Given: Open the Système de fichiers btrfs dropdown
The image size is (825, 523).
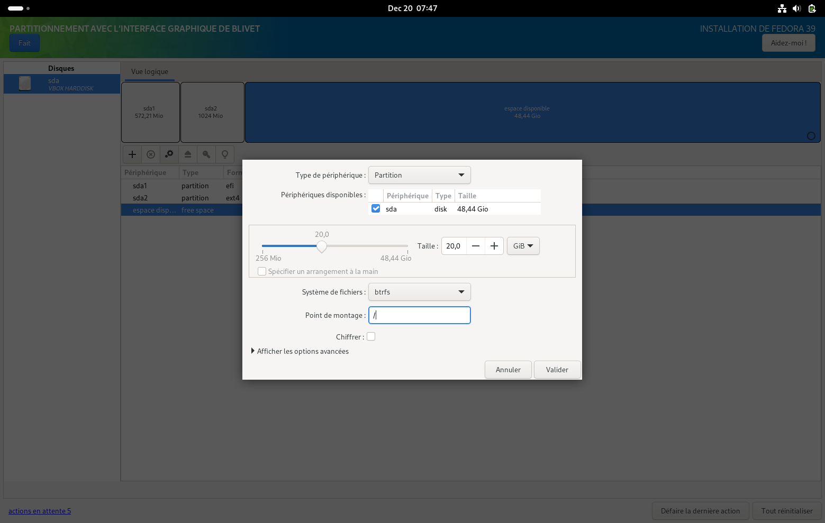Looking at the screenshot, I should point(419,292).
